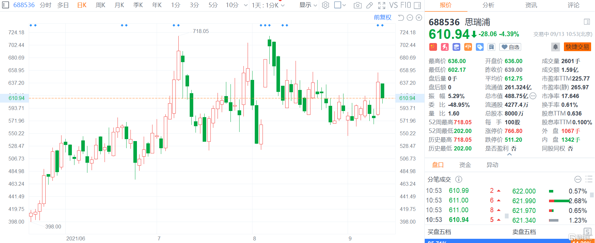
Task: Expand the minute interval dropdown after 10分
Action: (x=246, y=5)
